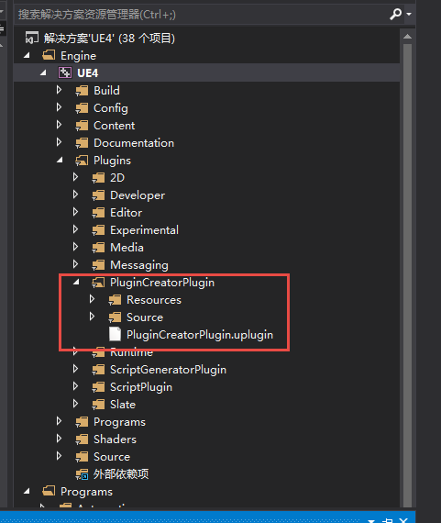Click the UE4 project icon

65,72
